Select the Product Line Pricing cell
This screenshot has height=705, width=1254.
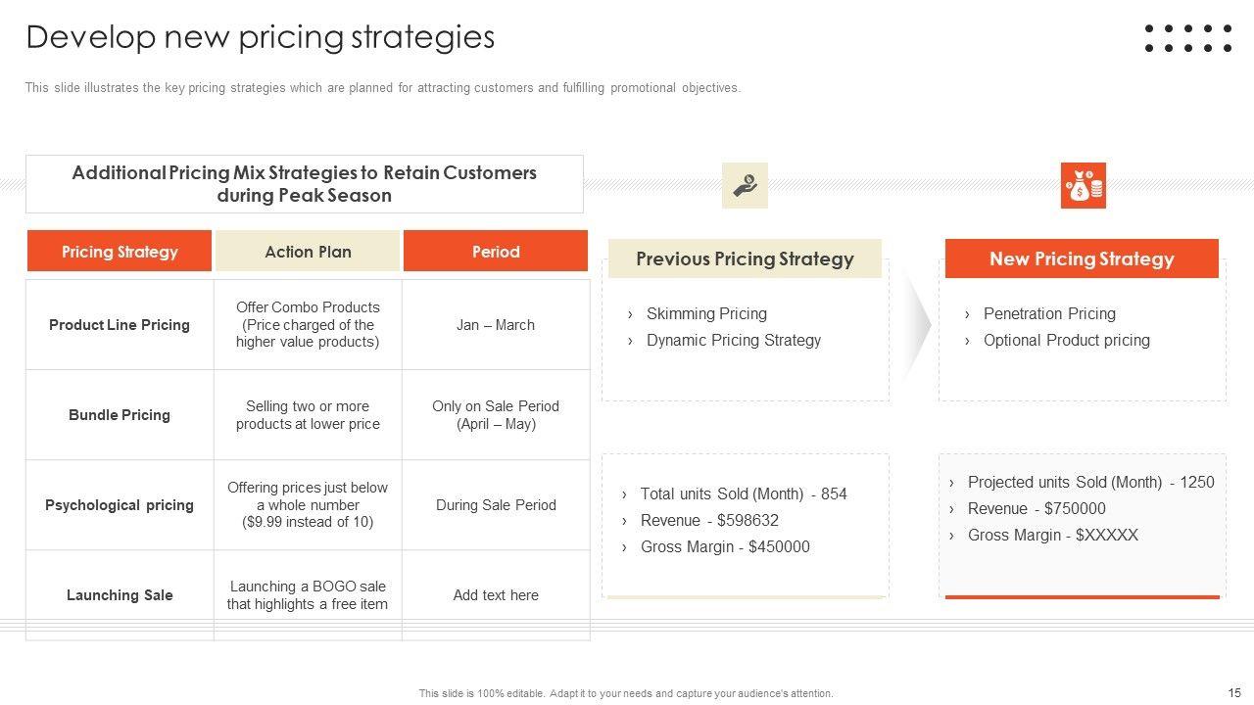point(120,325)
